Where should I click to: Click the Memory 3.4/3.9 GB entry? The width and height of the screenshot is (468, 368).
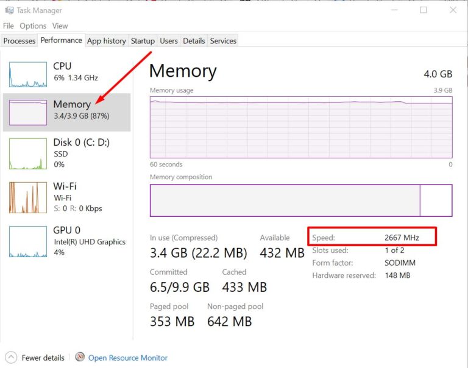(x=66, y=112)
